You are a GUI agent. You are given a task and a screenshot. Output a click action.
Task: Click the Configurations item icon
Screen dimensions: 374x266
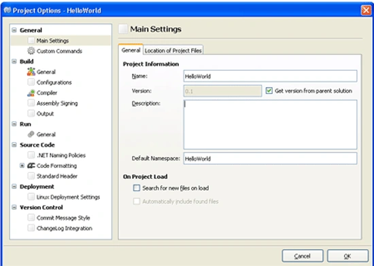point(31,82)
